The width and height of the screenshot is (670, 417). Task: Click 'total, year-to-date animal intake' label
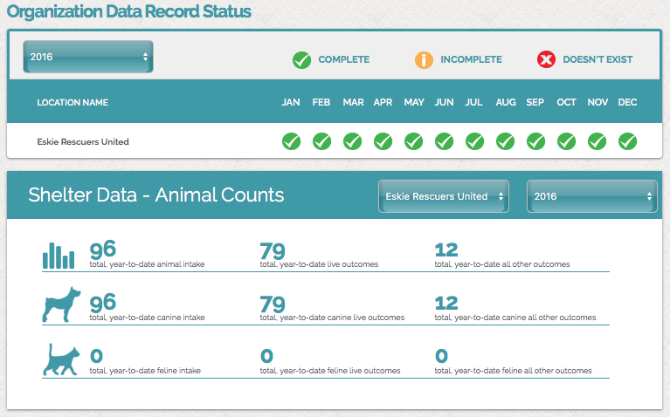point(147,264)
